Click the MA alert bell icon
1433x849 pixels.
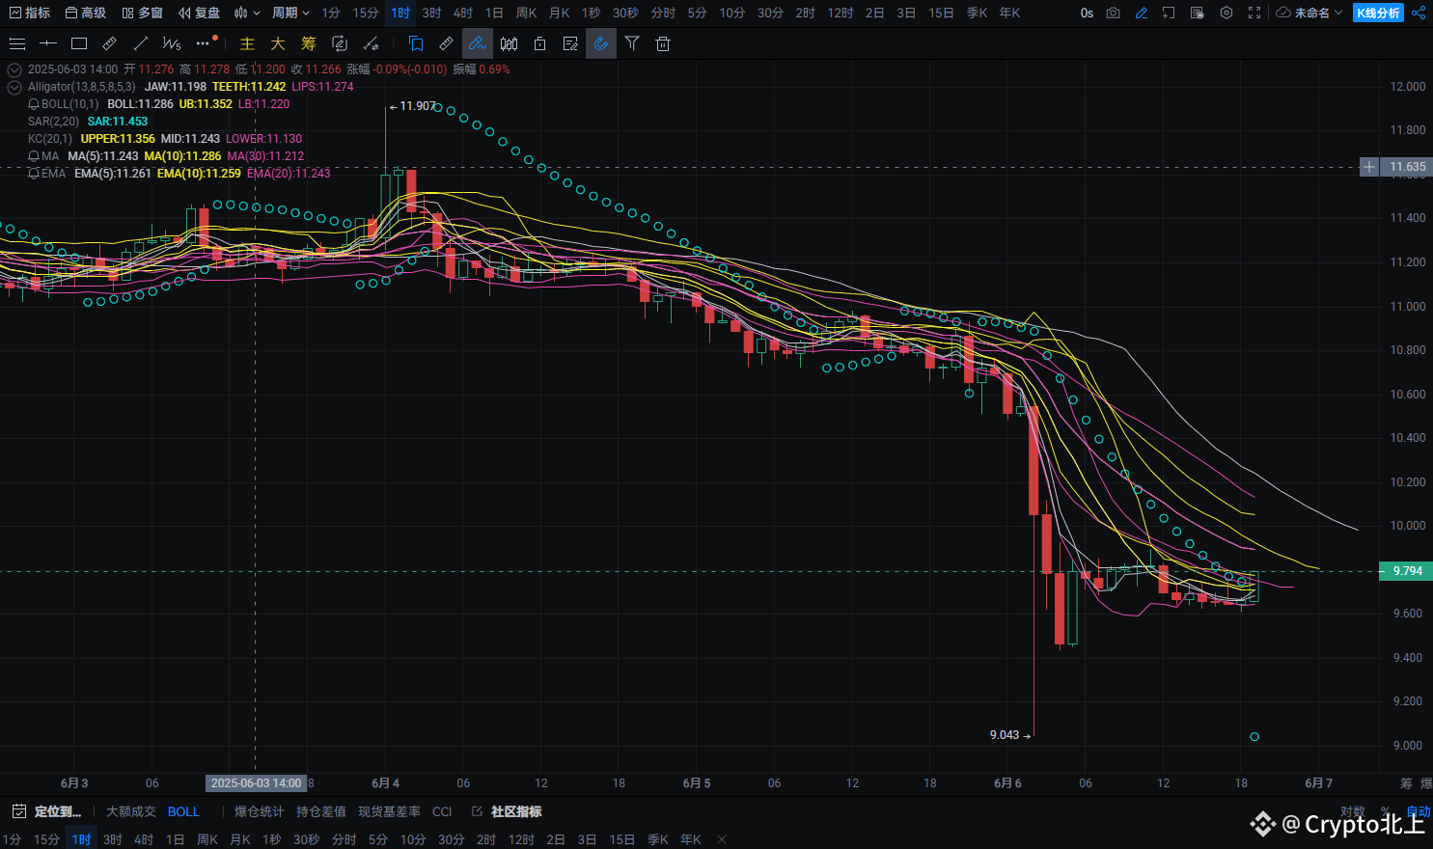tap(34, 156)
